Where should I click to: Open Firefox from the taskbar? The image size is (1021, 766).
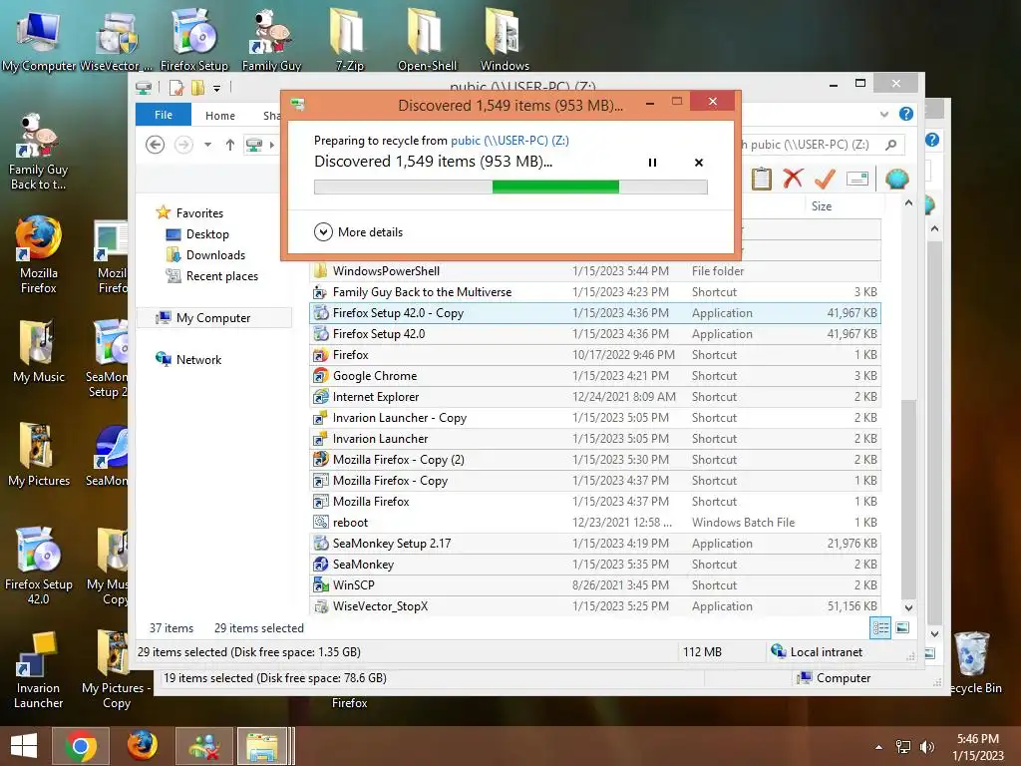pos(142,746)
